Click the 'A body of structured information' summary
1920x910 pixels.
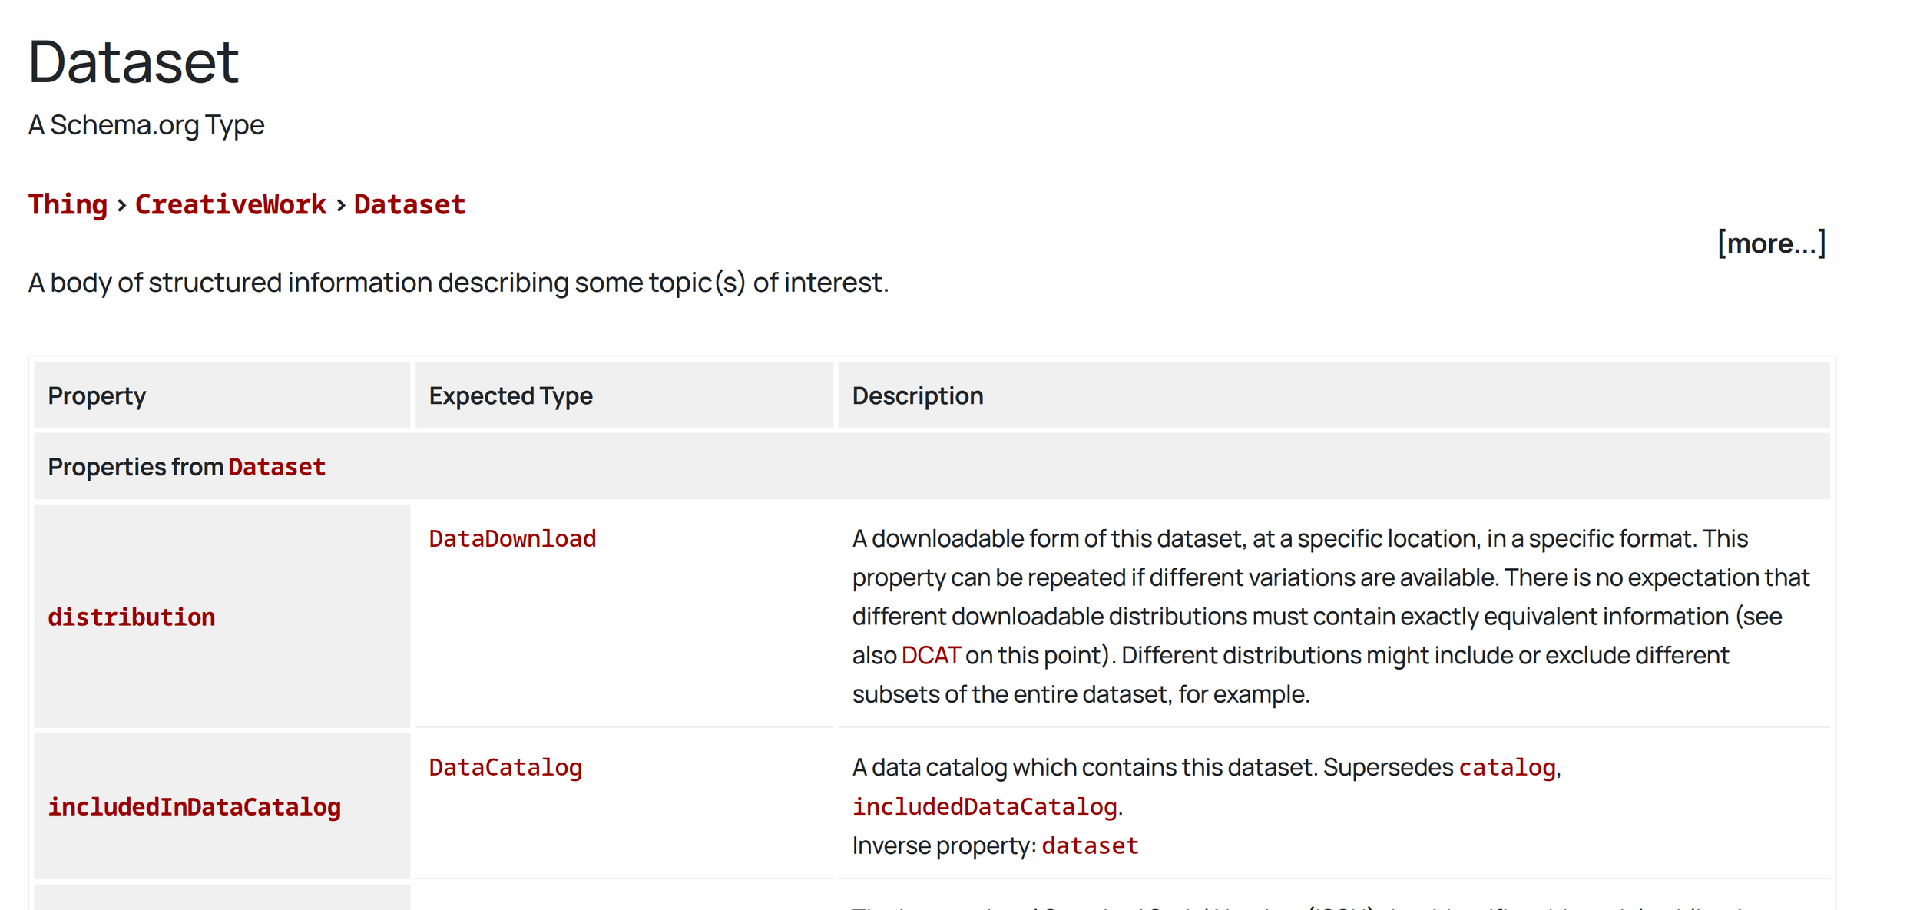[x=458, y=283]
